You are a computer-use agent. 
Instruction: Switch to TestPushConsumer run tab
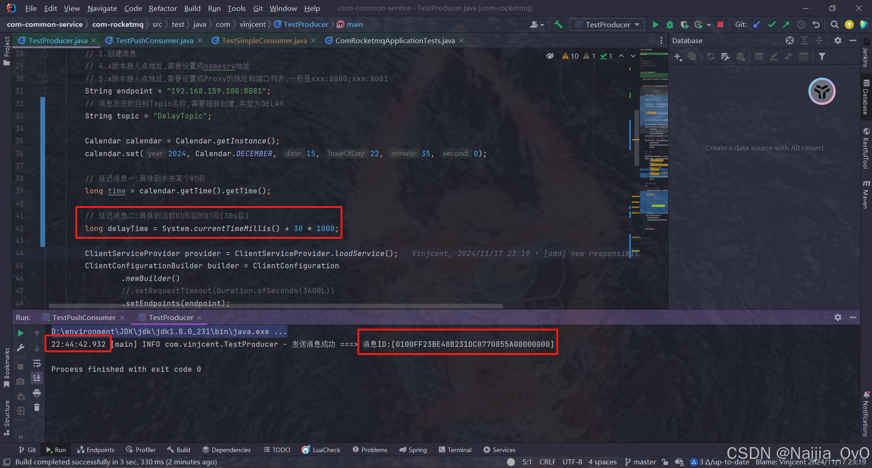click(x=84, y=317)
